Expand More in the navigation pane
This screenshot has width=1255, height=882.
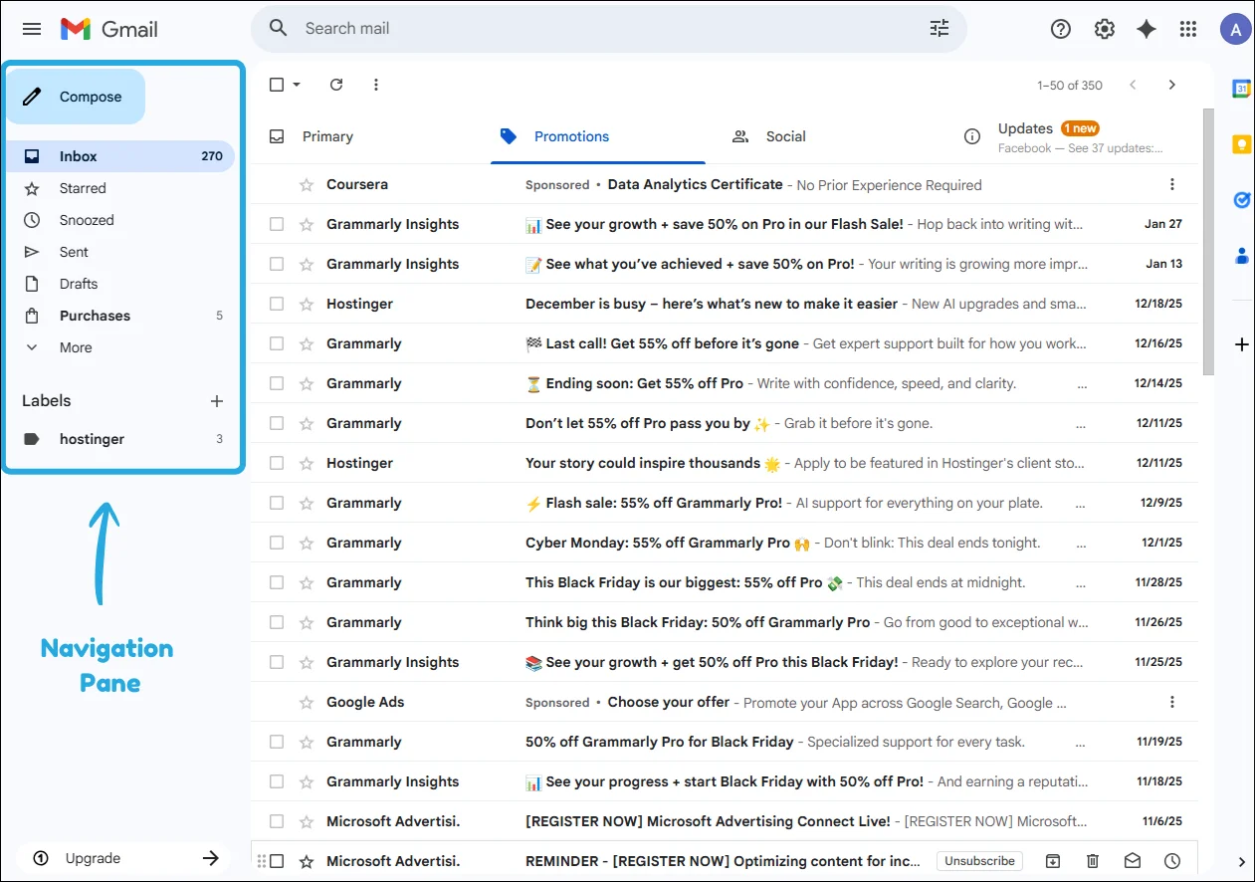click(76, 347)
